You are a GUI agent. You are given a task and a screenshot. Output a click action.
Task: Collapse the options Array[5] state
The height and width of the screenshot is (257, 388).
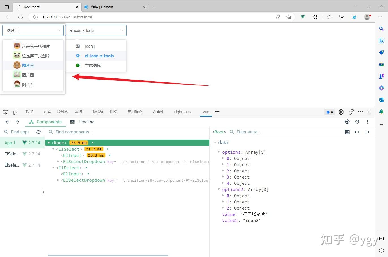coord(219,152)
